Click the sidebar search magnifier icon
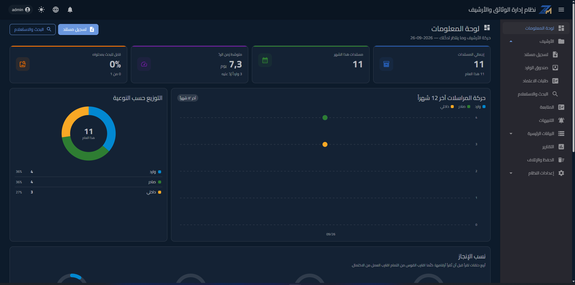 (x=555, y=94)
